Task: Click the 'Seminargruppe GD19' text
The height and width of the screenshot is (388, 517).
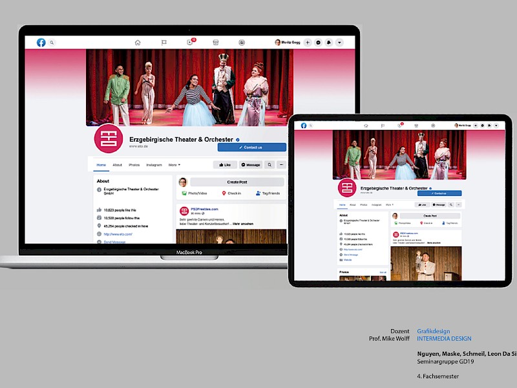Action: pos(445,361)
